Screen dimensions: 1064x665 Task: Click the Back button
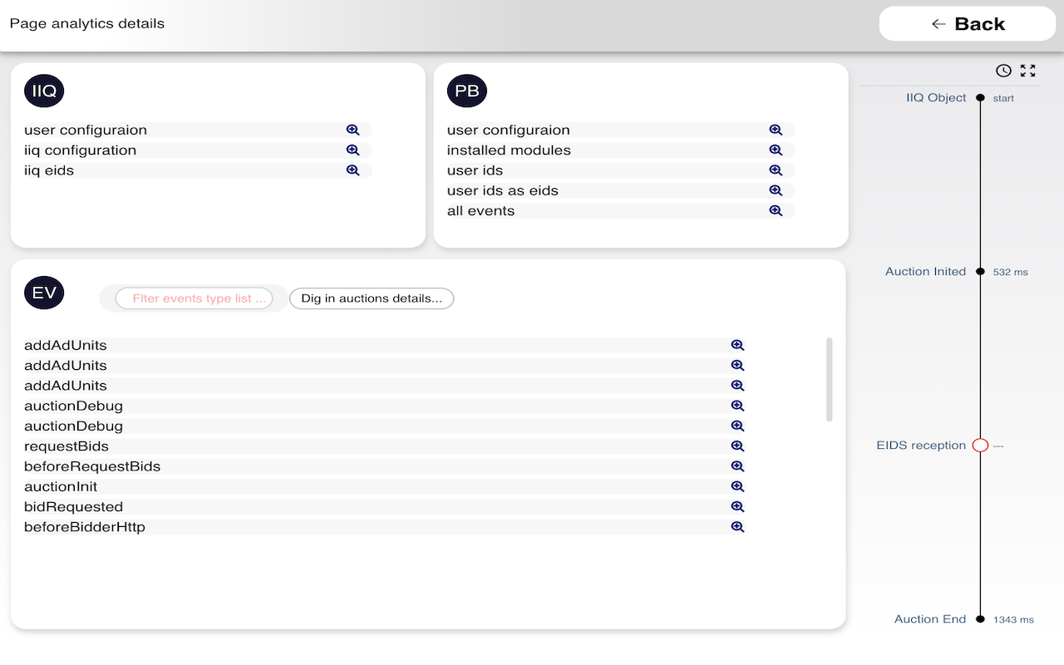pos(967,23)
